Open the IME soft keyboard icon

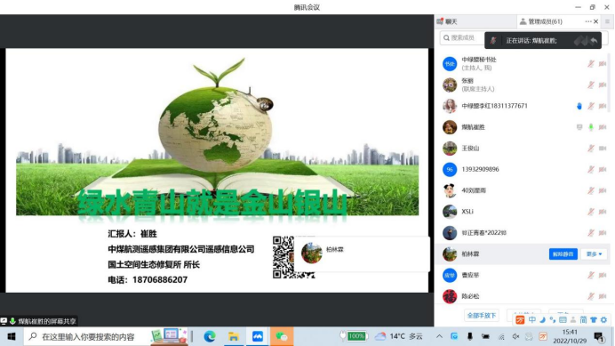click(x=563, y=320)
